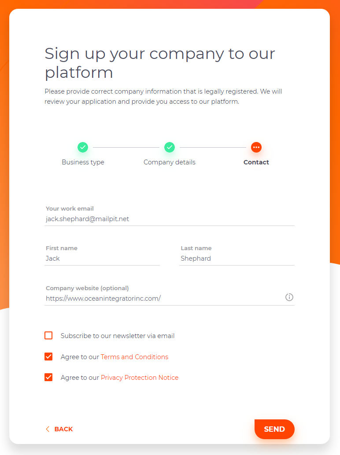Click the Subscribe to our newsletter label text
Image resolution: width=340 pixels, height=455 pixels.
point(118,336)
